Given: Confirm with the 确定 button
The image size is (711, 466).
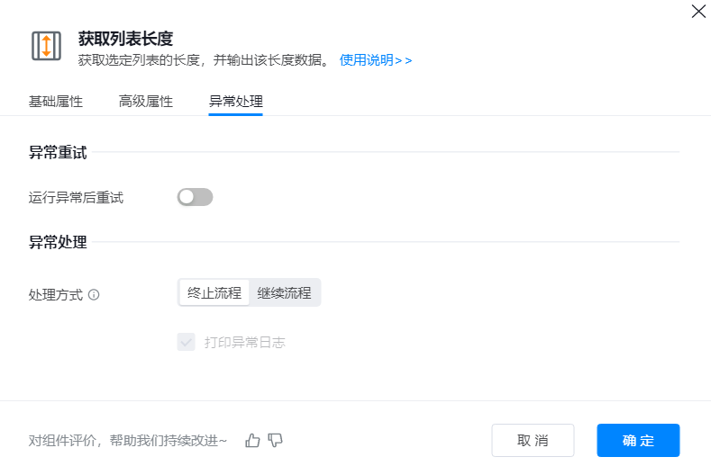Looking at the screenshot, I should tap(638, 441).
